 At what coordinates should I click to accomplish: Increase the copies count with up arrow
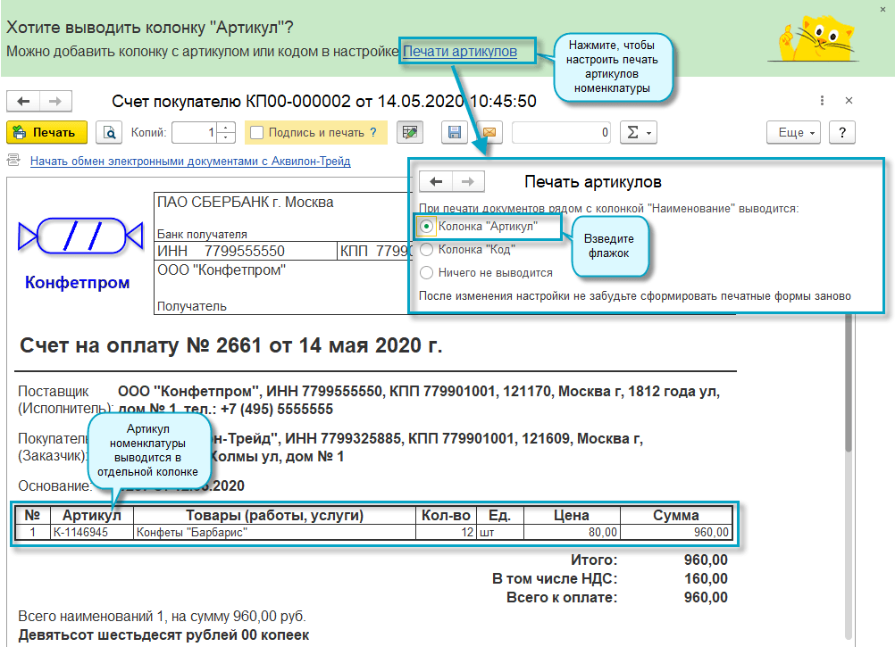[x=227, y=127]
